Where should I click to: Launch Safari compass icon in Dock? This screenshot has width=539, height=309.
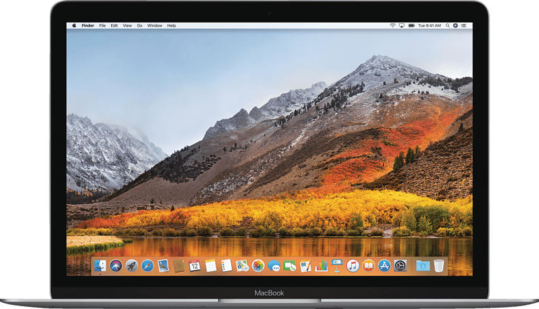(147, 266)
